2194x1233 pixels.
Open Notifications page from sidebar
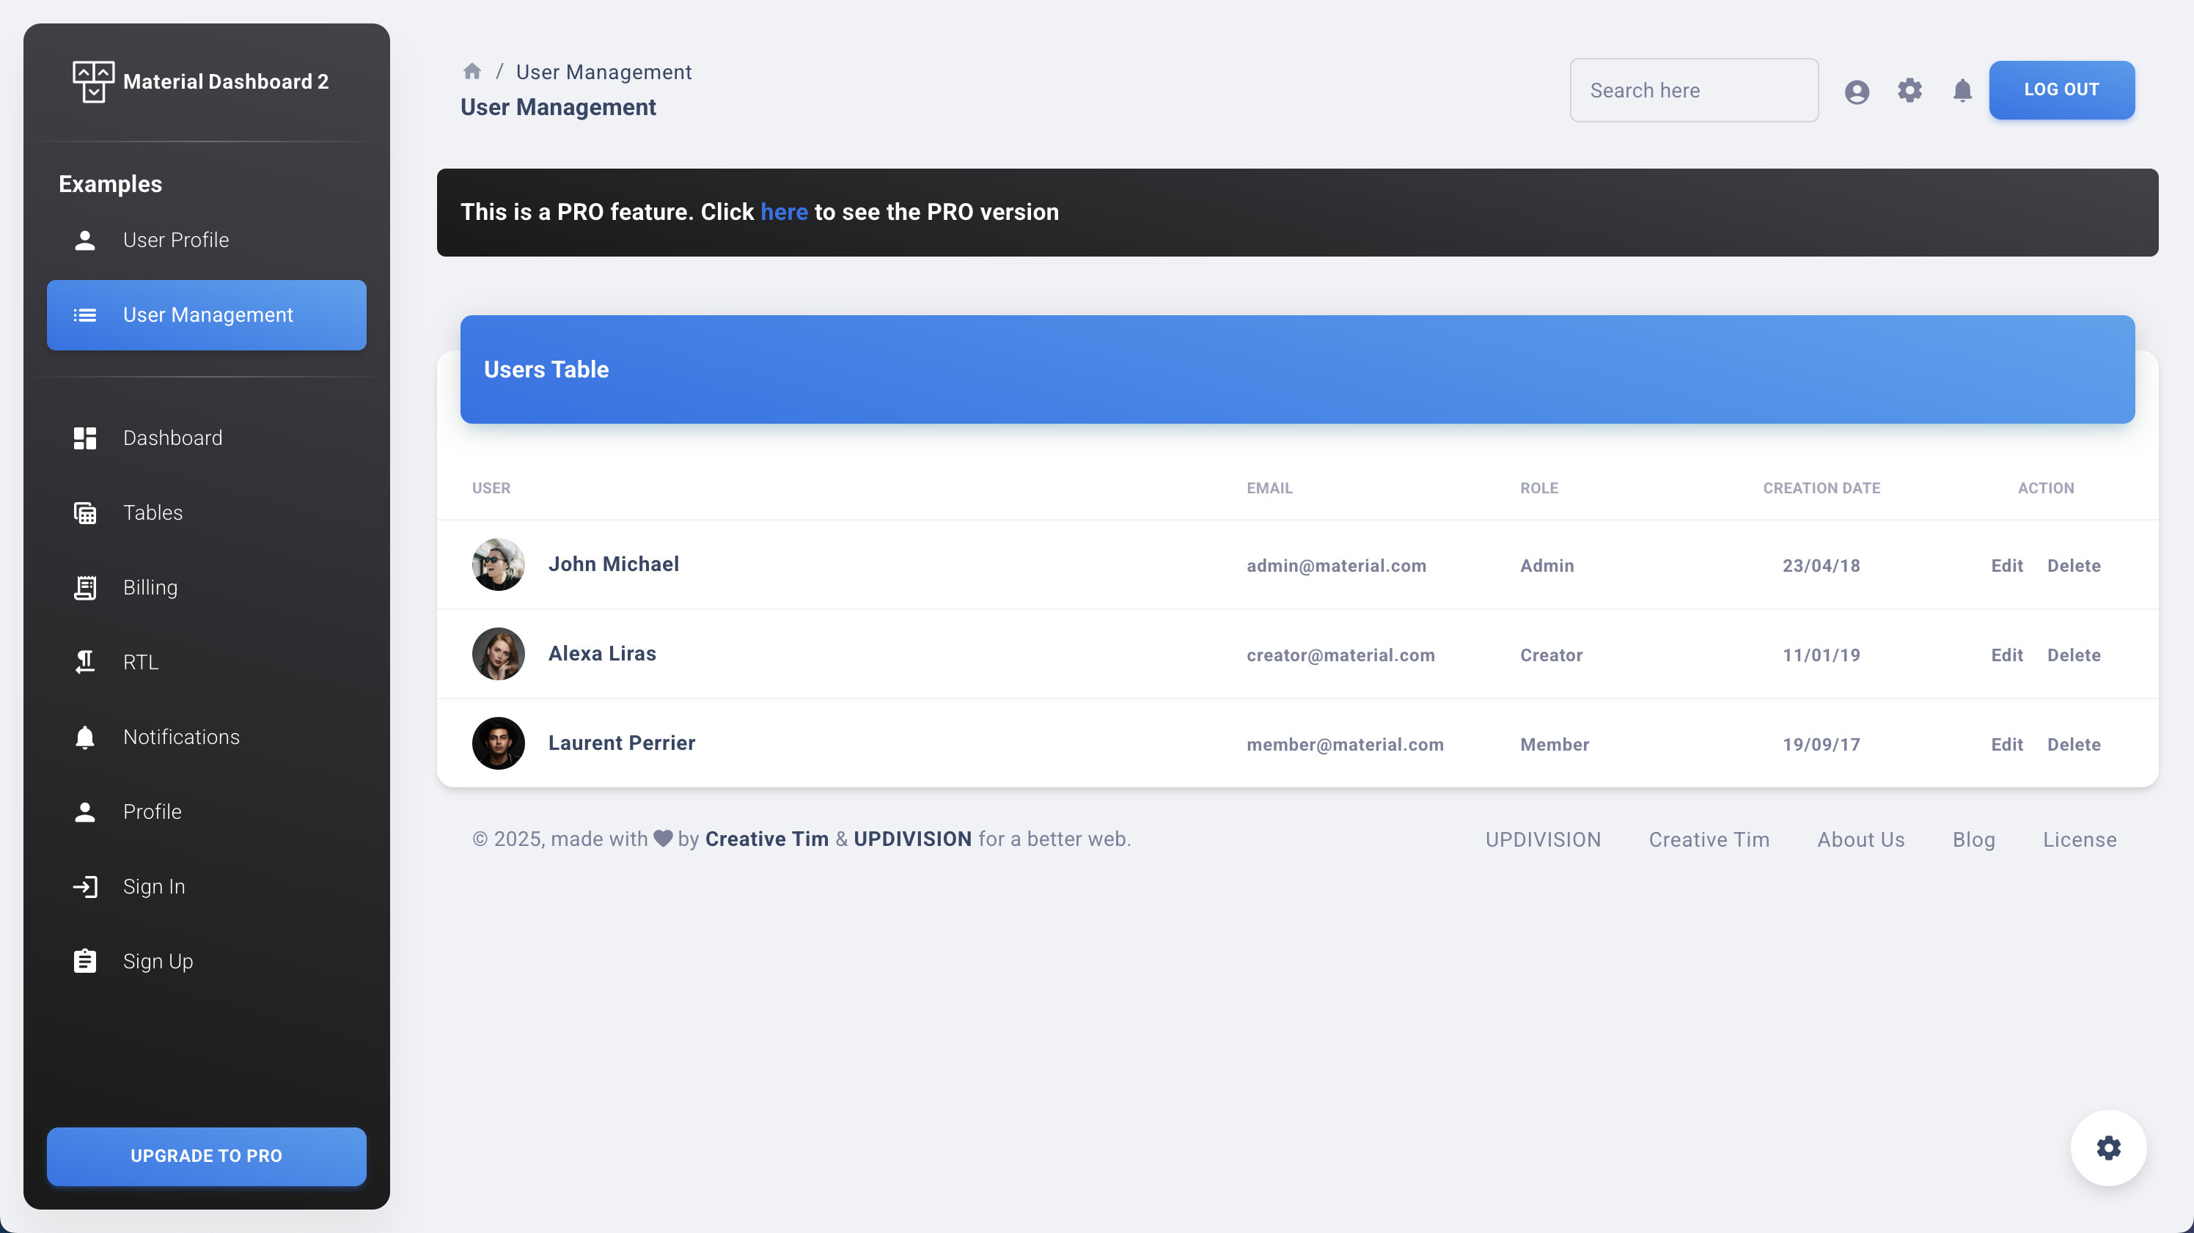pyautogui.click(x=181, y=737)
